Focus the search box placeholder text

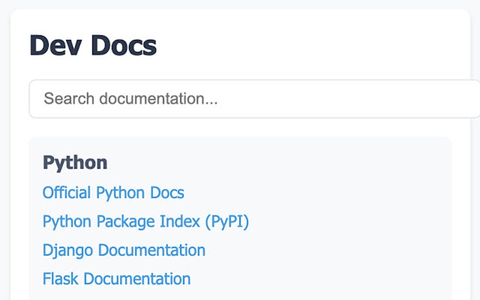131,99
